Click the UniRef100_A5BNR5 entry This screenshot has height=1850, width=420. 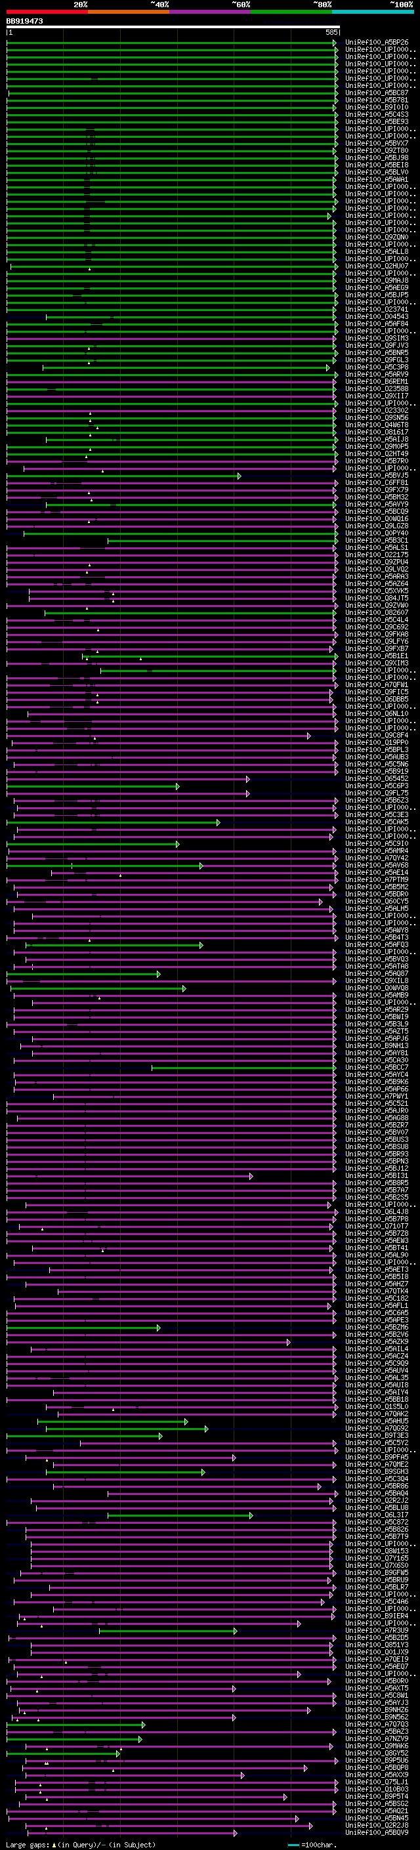click(376, 352)
